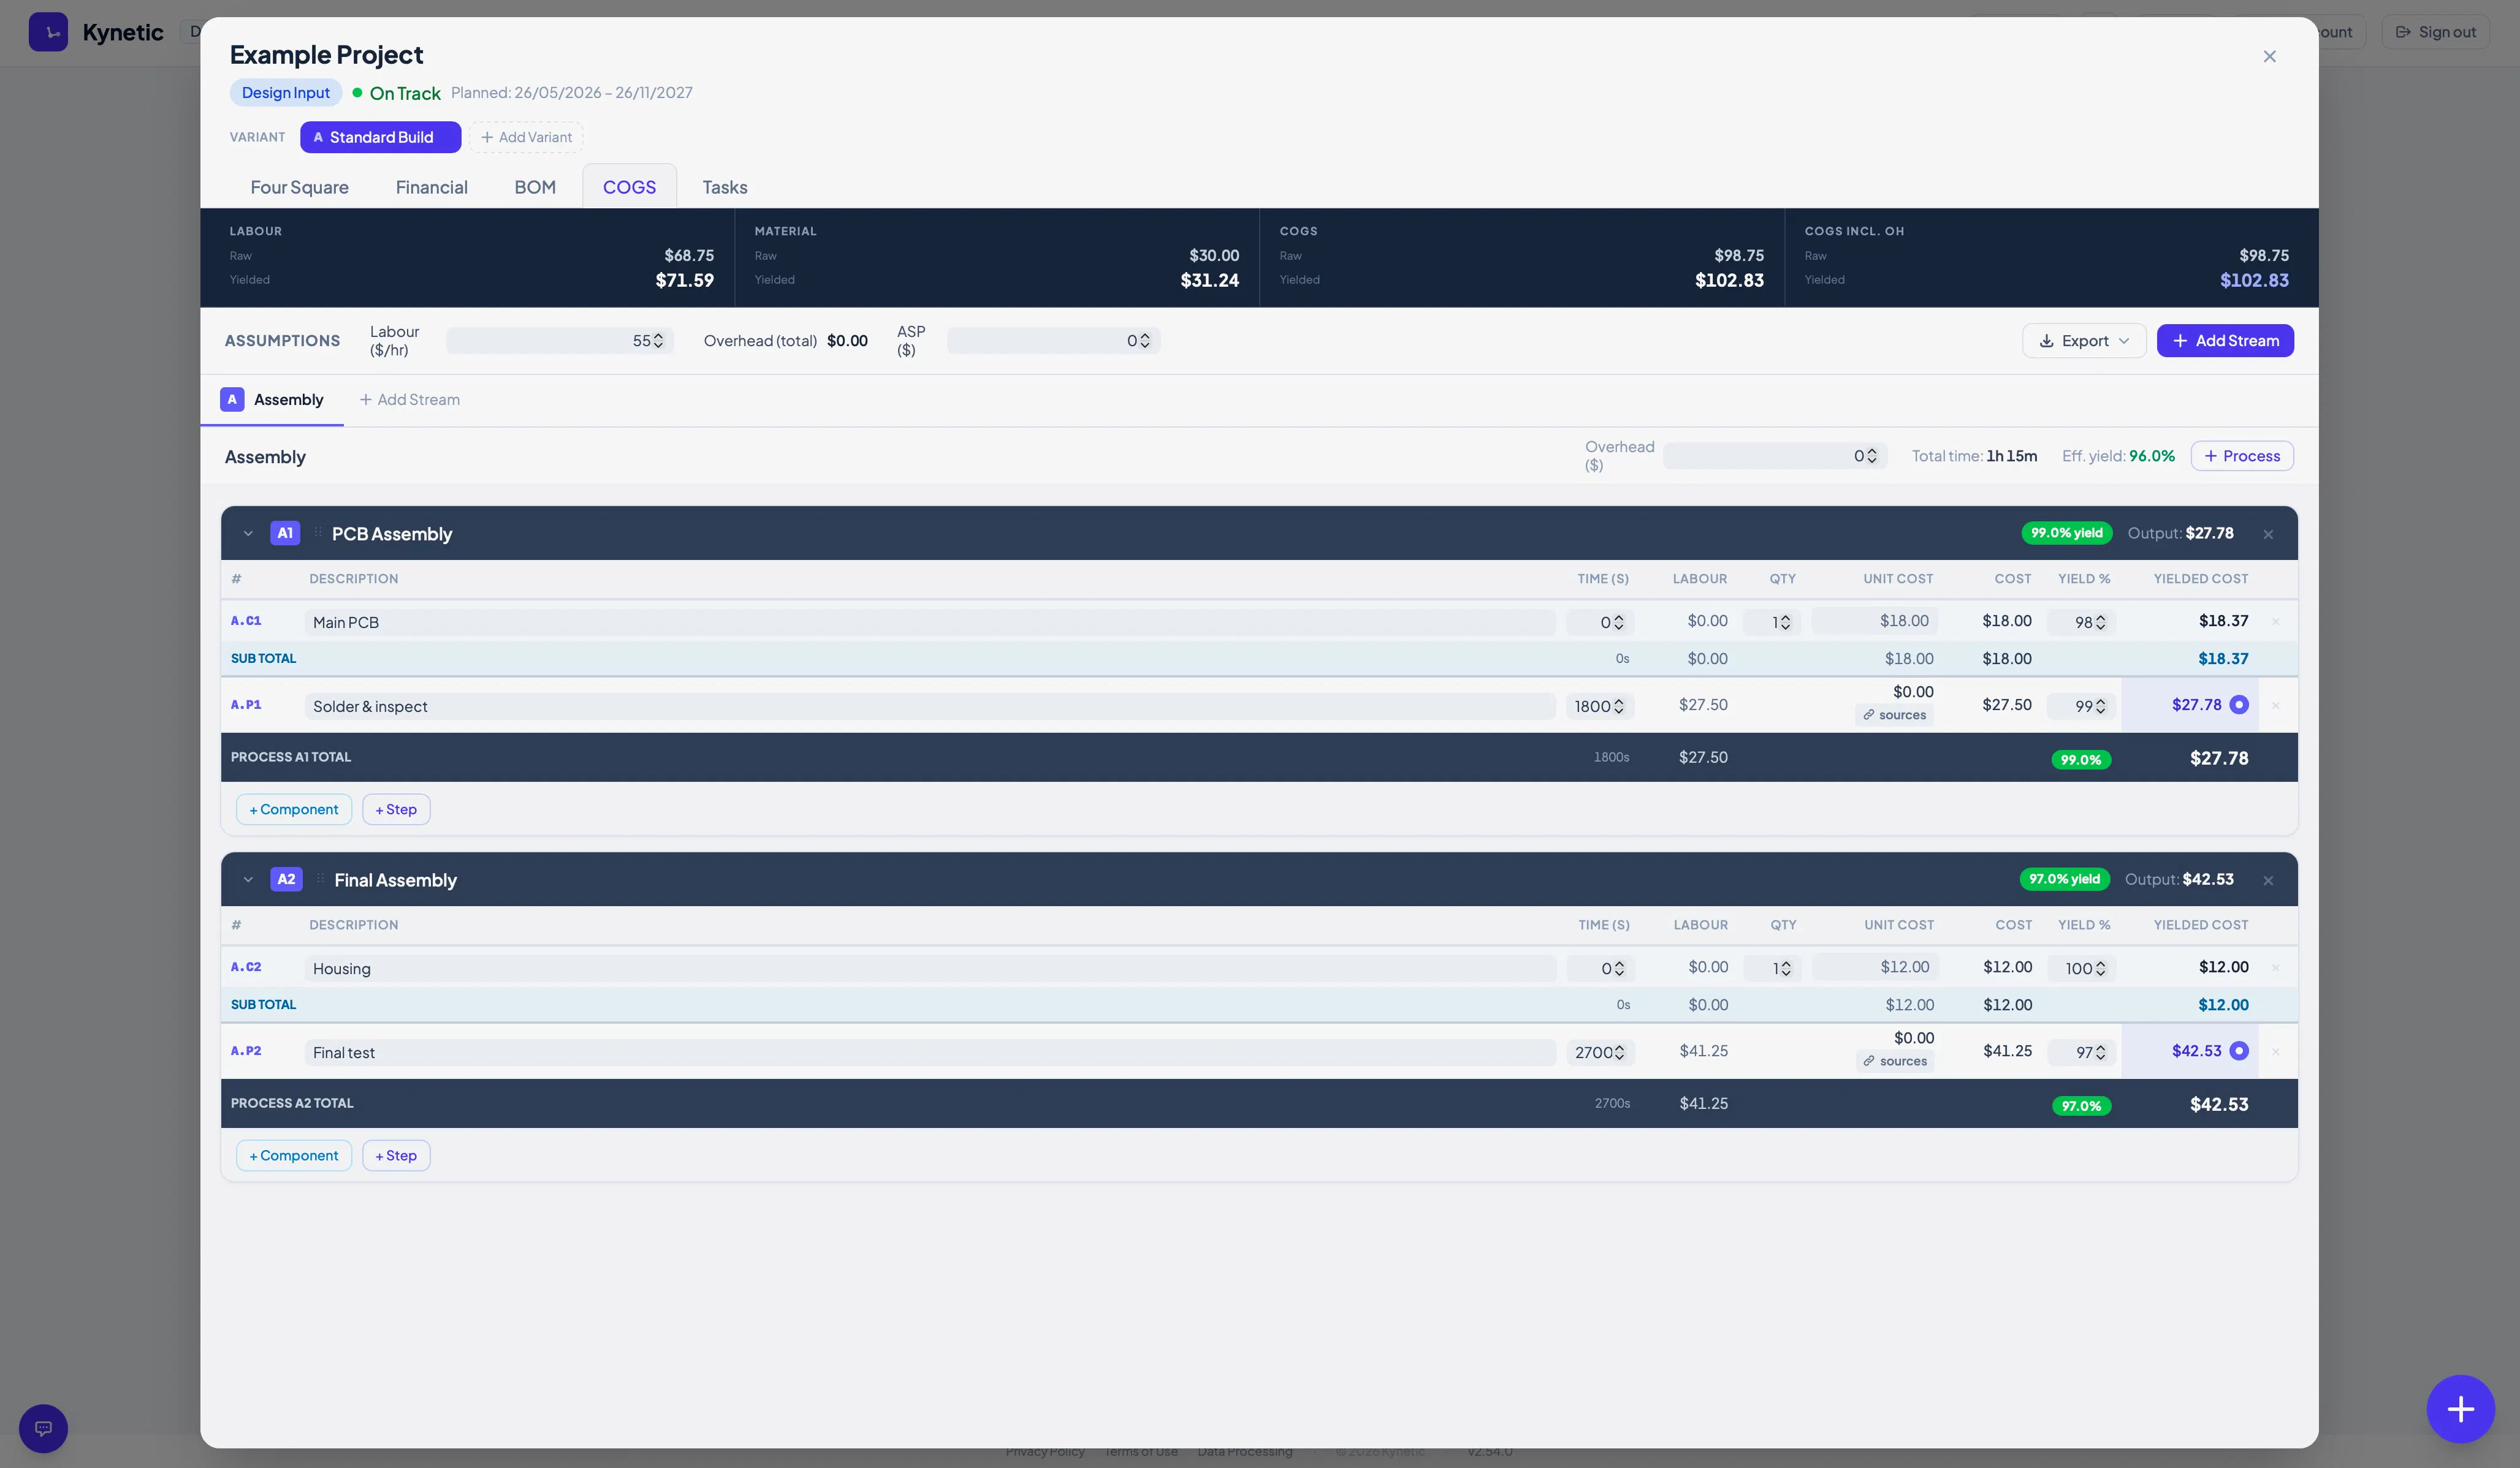Adjust Solder & inspect yield stepper
The image size is (2520, 1468).
tap(2100, 706)
